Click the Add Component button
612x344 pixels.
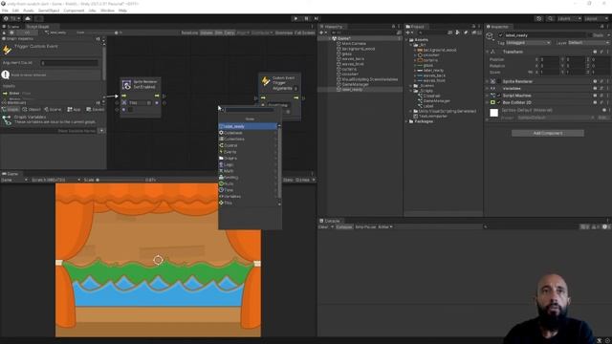[x=548, y=133]
